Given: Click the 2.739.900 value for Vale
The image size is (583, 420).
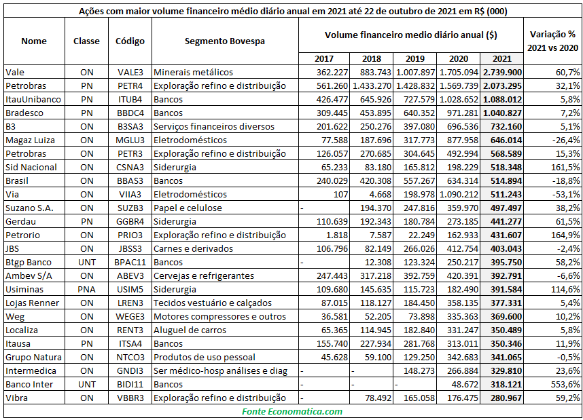Looking at the screenshot, I should click(x=502, y=72).
